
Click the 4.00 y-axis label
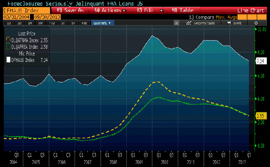click(261, 99)
